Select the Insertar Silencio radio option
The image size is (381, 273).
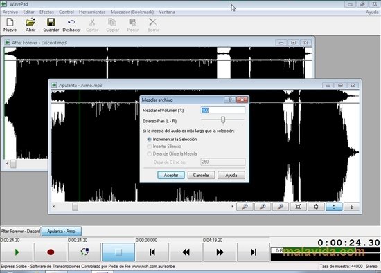tap(149, 147)
